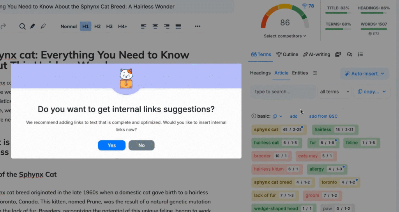Align text right
This screenshot has width=399, height=212.
click(x=167, y=26)
